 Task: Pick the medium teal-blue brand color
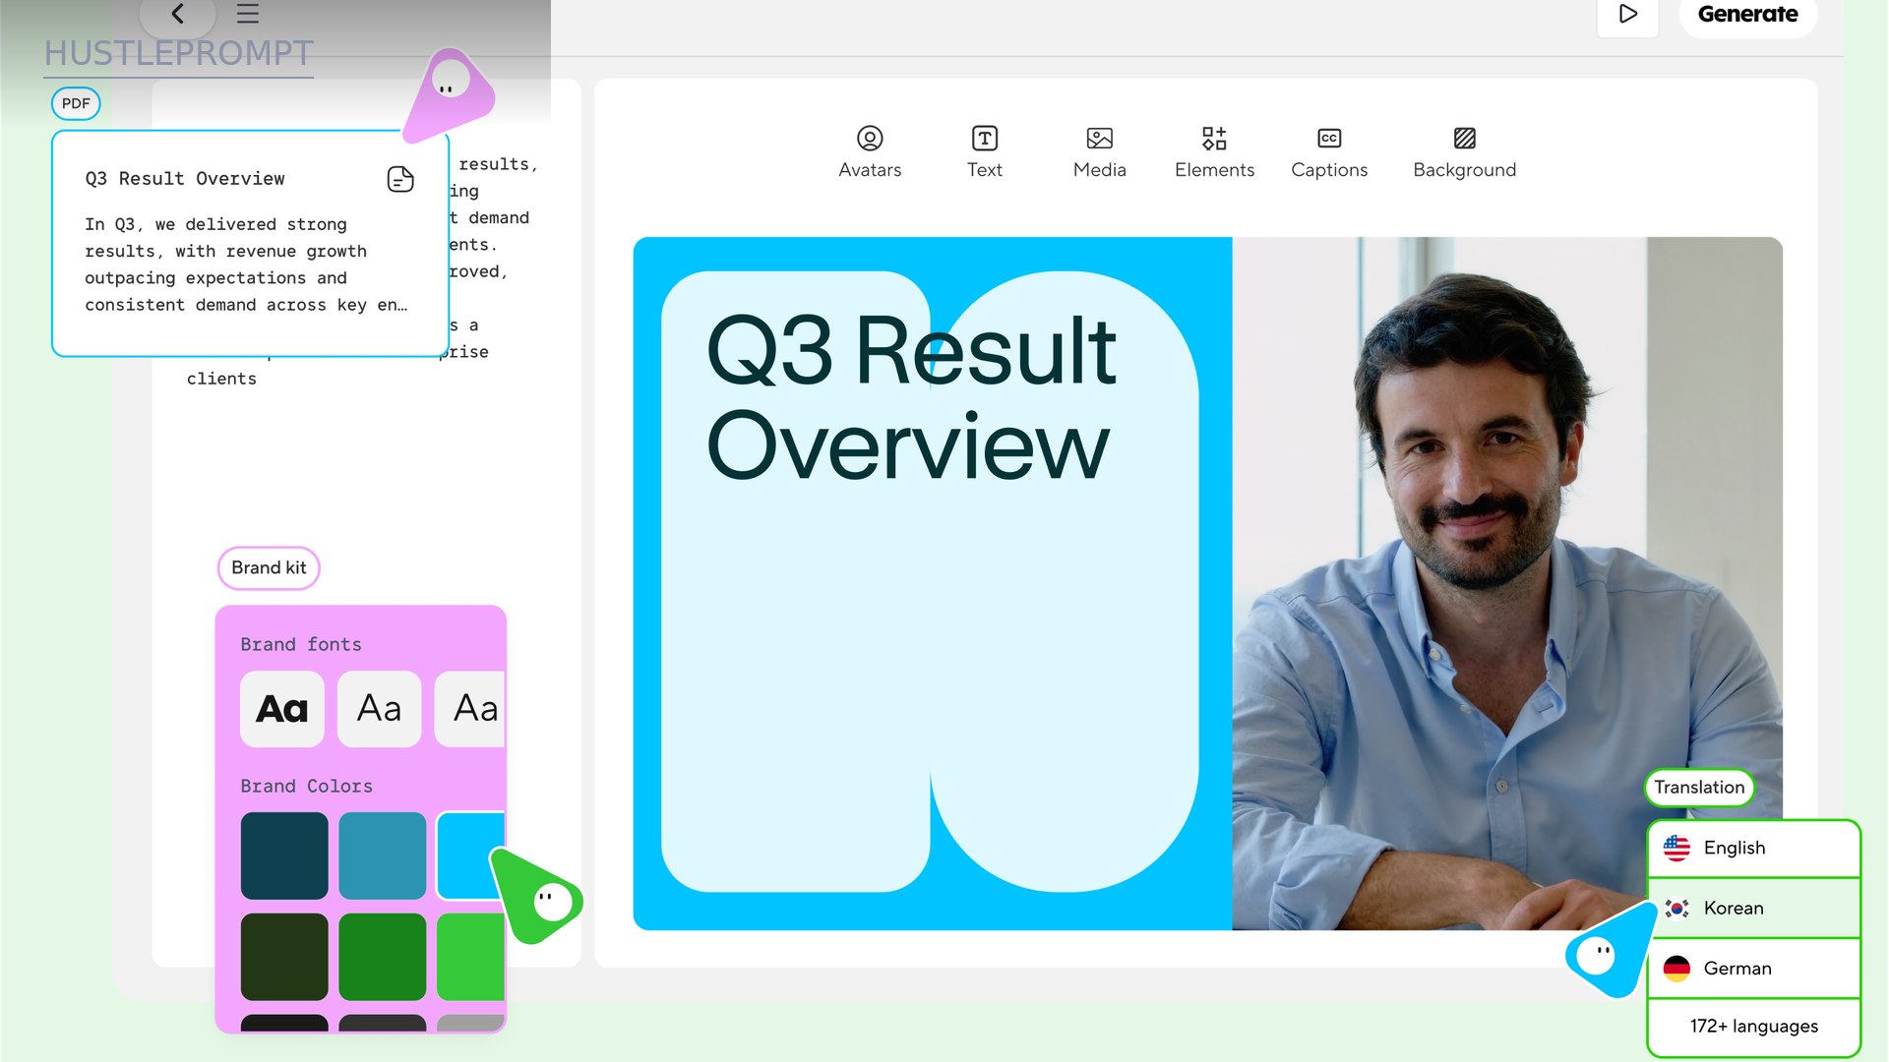383,855
